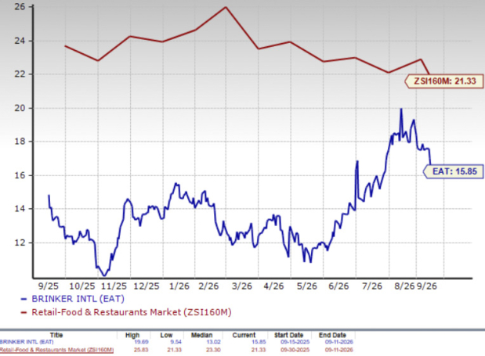Select the Retail-Food & Restaurants Market (ZSI160M) legend entry
This screenshot has width=485, height=356.
click(x=126, y=312)
